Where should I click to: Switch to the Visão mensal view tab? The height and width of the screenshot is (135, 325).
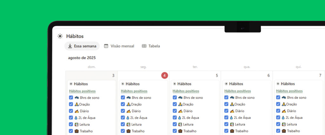pos(119,46)
